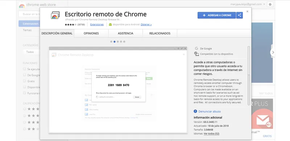
Task: Click the report abuse exclamation icon
Action: pos(195,111)
